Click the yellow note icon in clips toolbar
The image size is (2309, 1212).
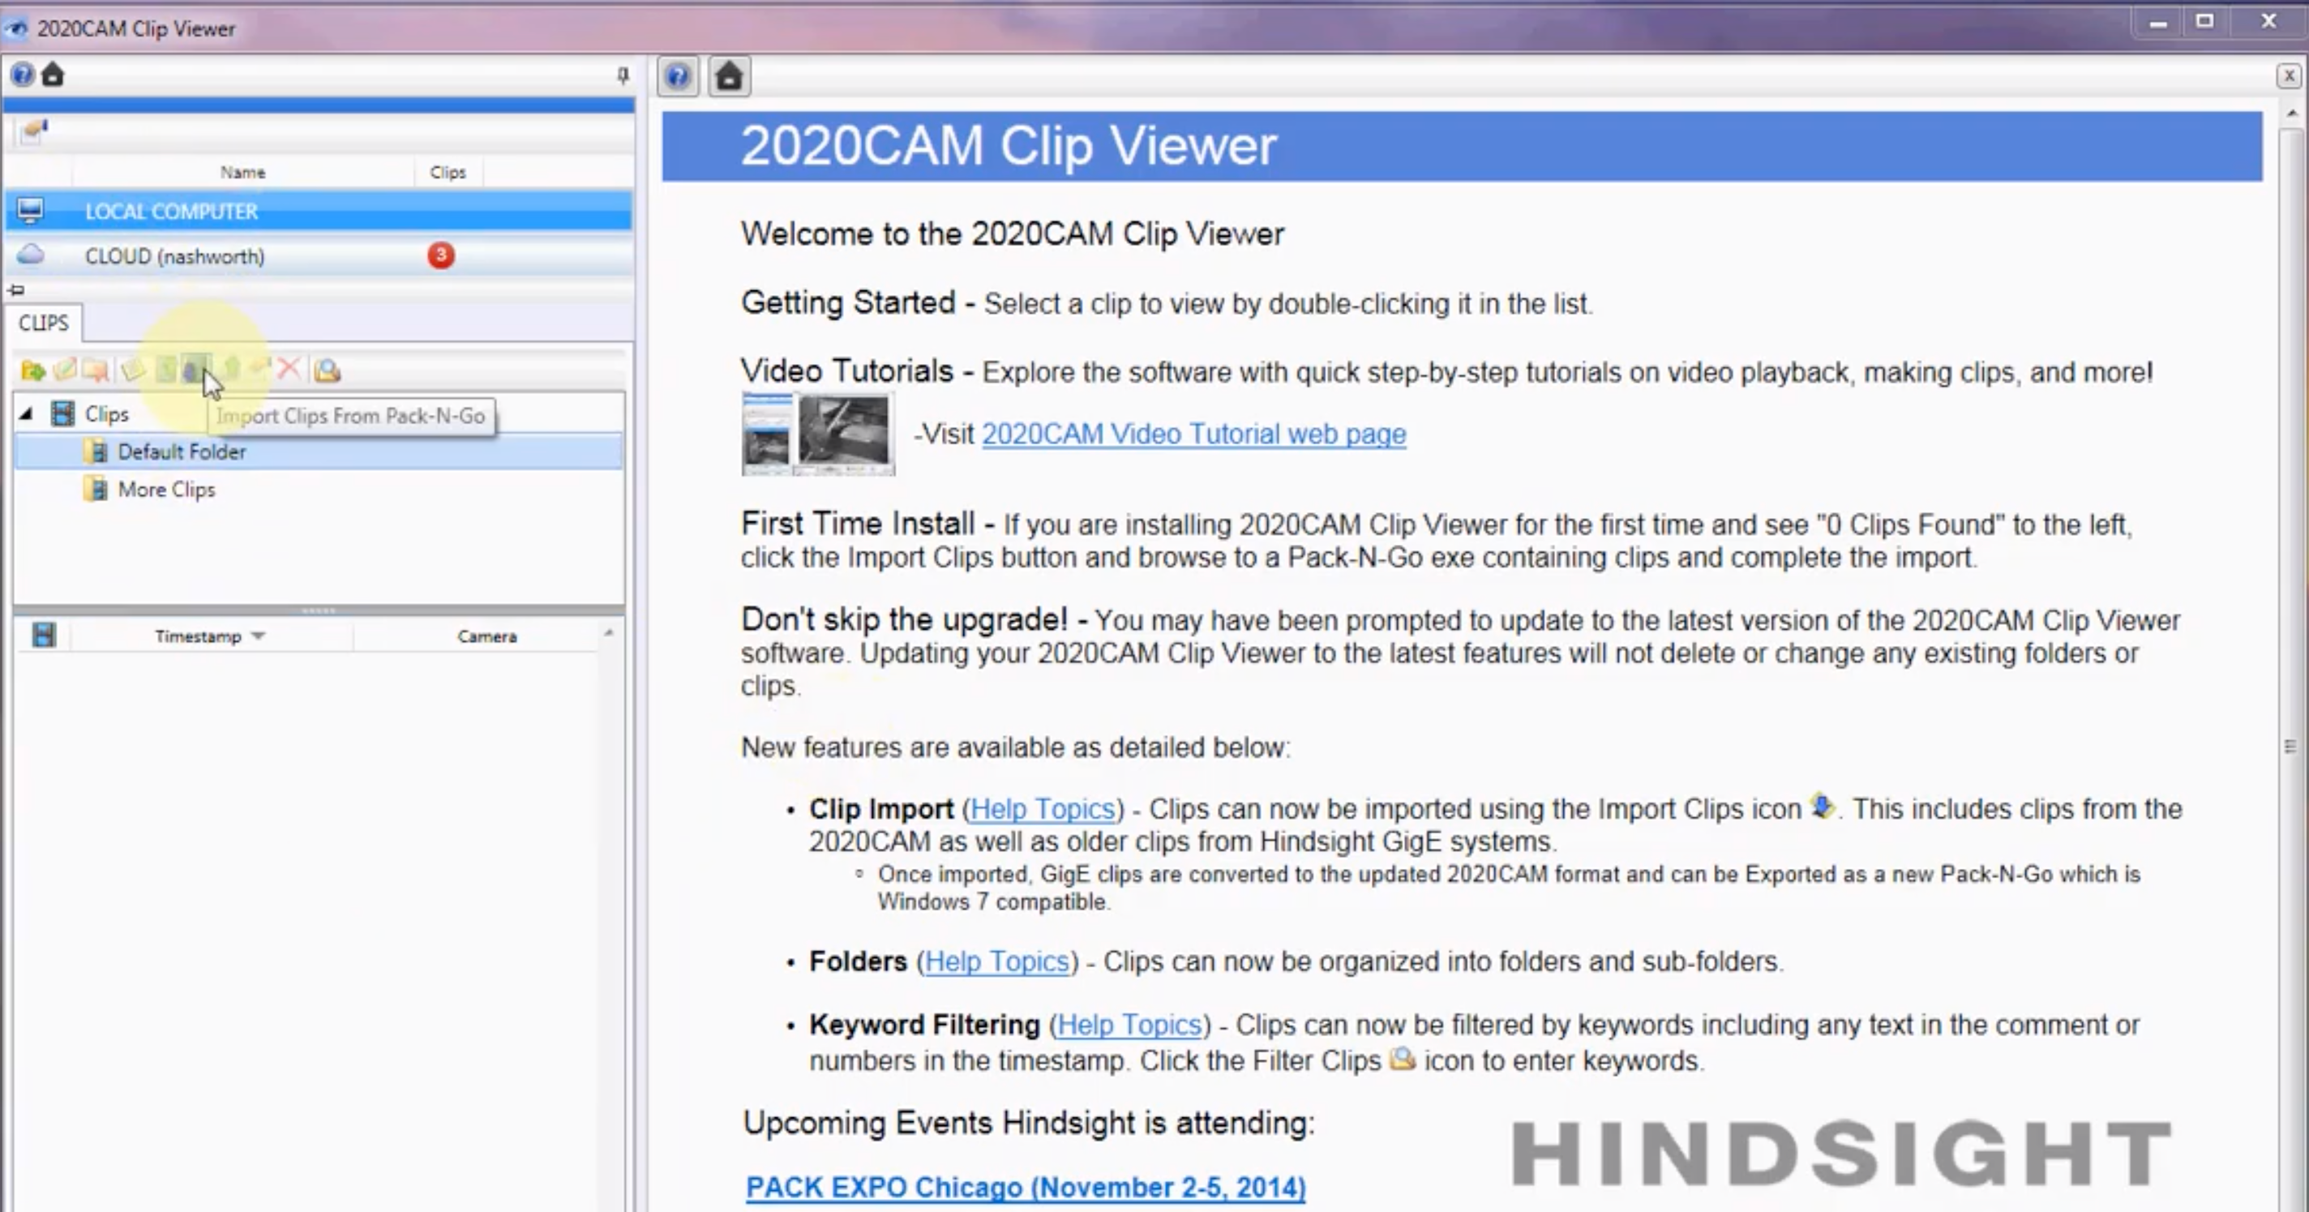point(133,370)
